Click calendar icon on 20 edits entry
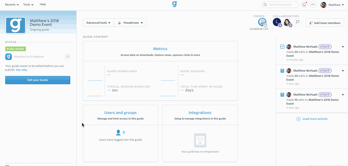 [282, 71]
